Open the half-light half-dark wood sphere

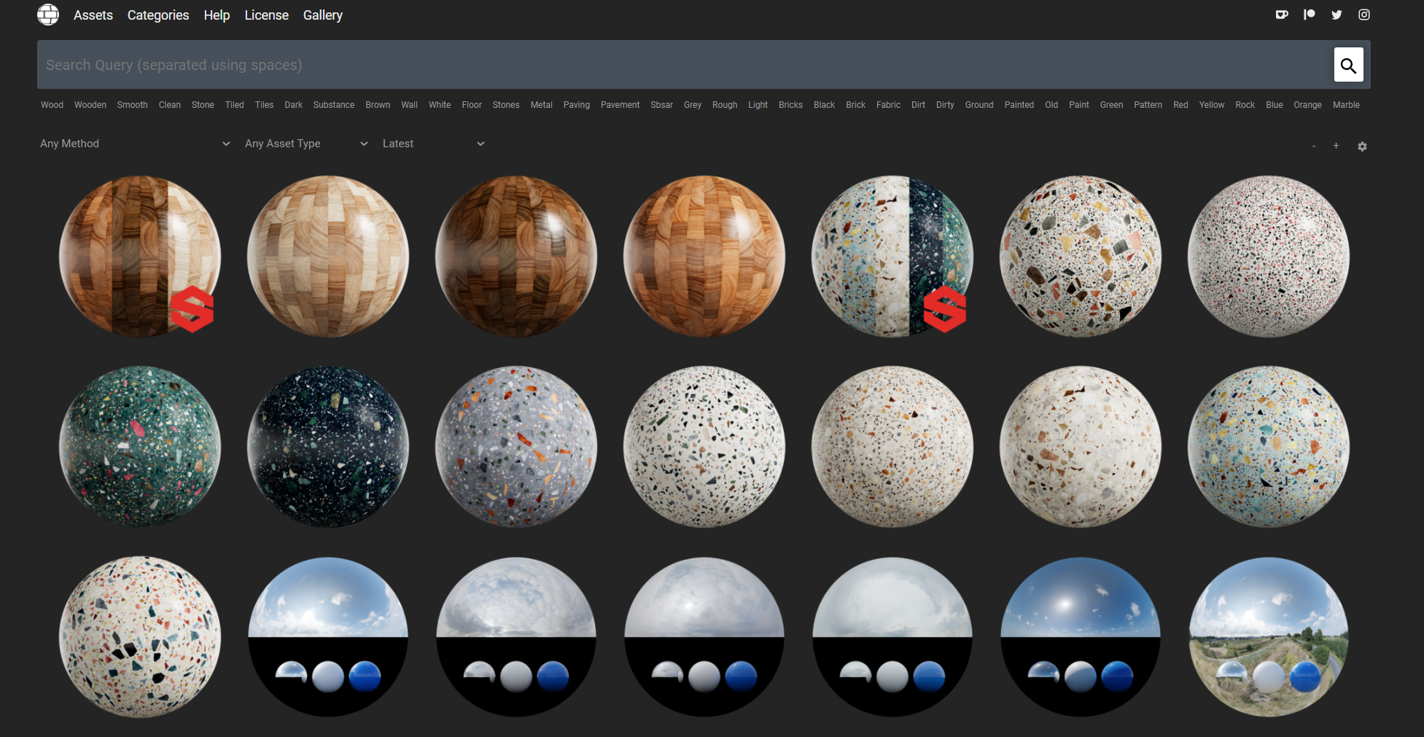[x=140, y=257]
